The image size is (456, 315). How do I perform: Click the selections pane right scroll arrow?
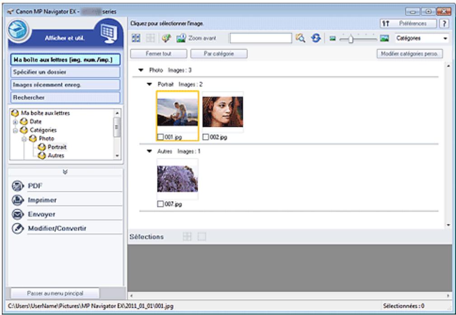[448, 296]
